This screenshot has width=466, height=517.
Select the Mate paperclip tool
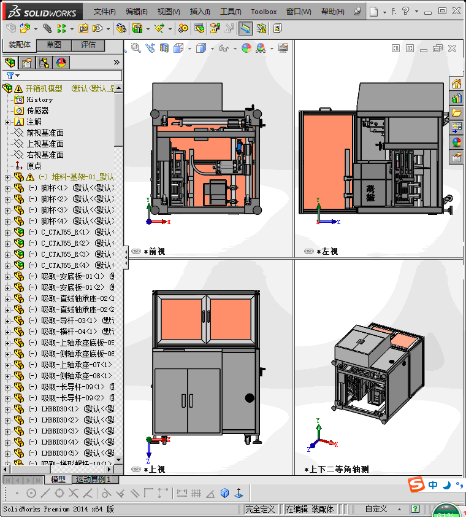pos(47,29)
